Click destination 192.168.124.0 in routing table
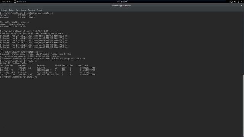 pyautogui.click(x=8, y=72)
